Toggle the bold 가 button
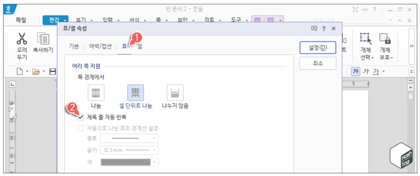Image resolution: width=420 pixels, height=176 pixels. (356, 71)
